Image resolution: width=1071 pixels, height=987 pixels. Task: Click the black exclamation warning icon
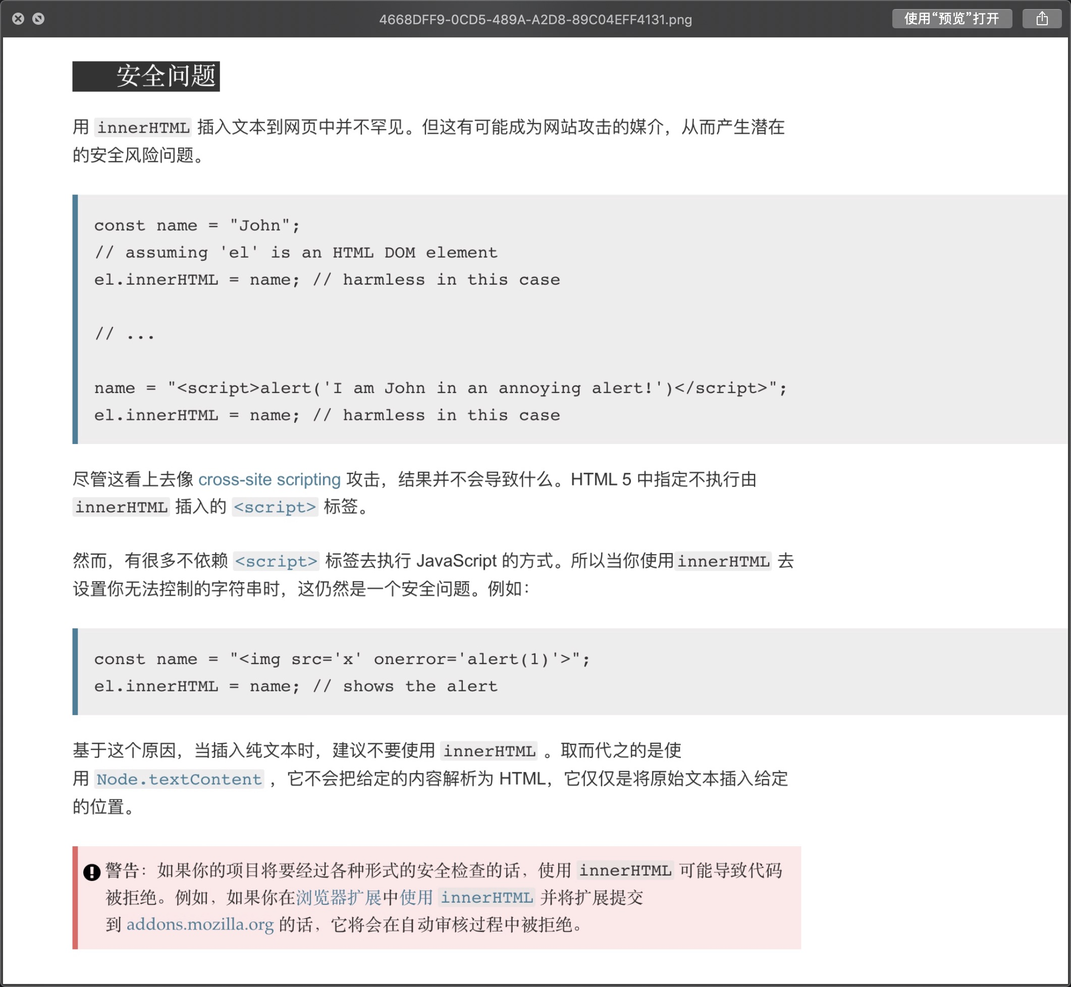click(x=92, y=872)
